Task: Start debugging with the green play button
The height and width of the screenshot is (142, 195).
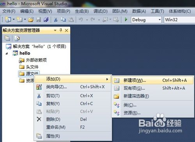Action: [x=126, y=20]
